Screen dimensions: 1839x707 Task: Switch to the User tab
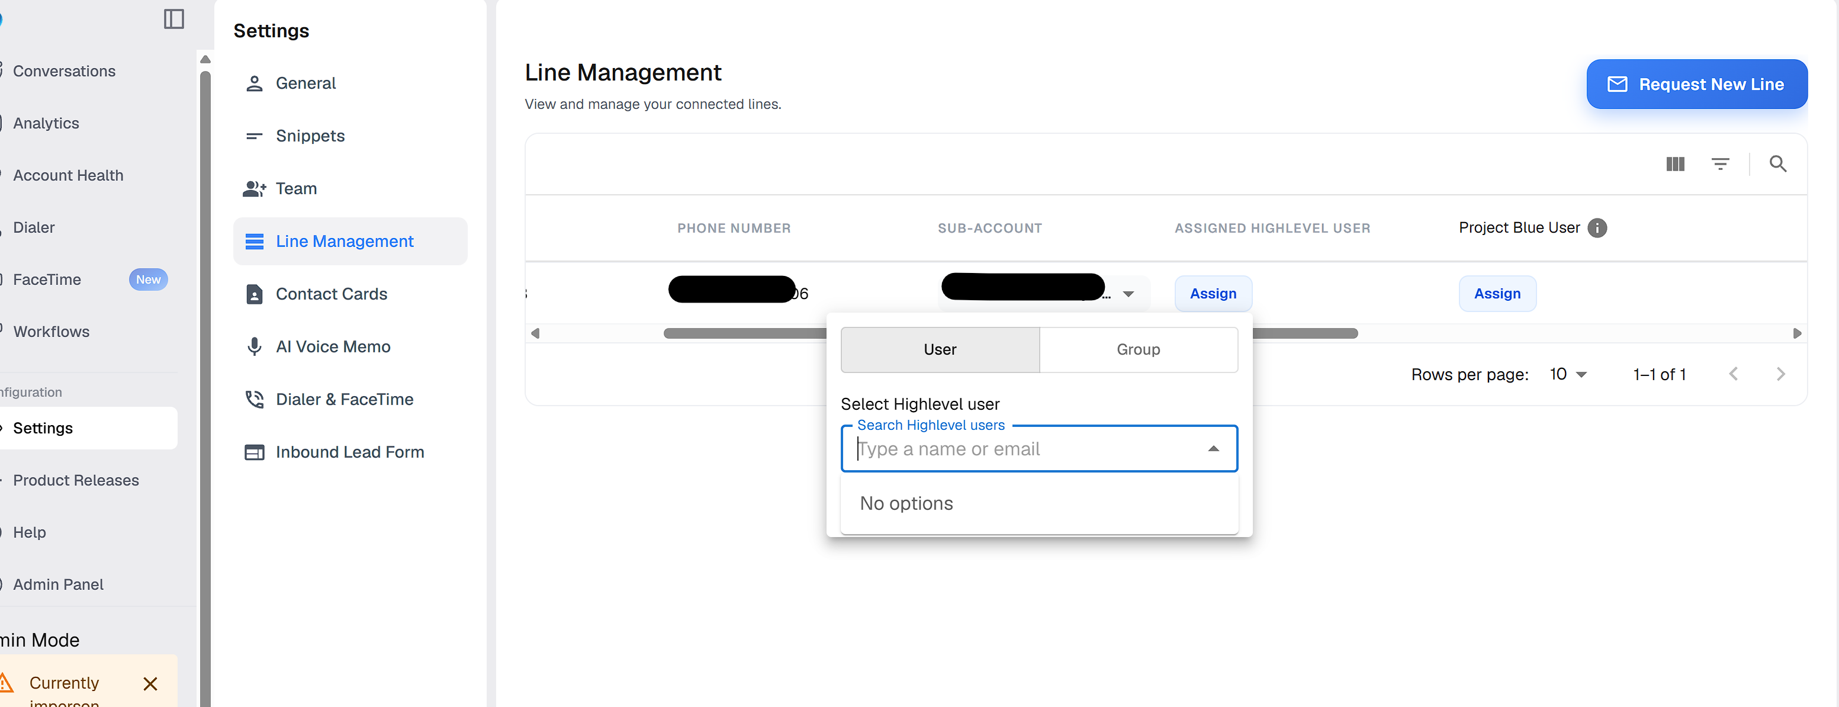pyautogui.click(x=940, y=350)
